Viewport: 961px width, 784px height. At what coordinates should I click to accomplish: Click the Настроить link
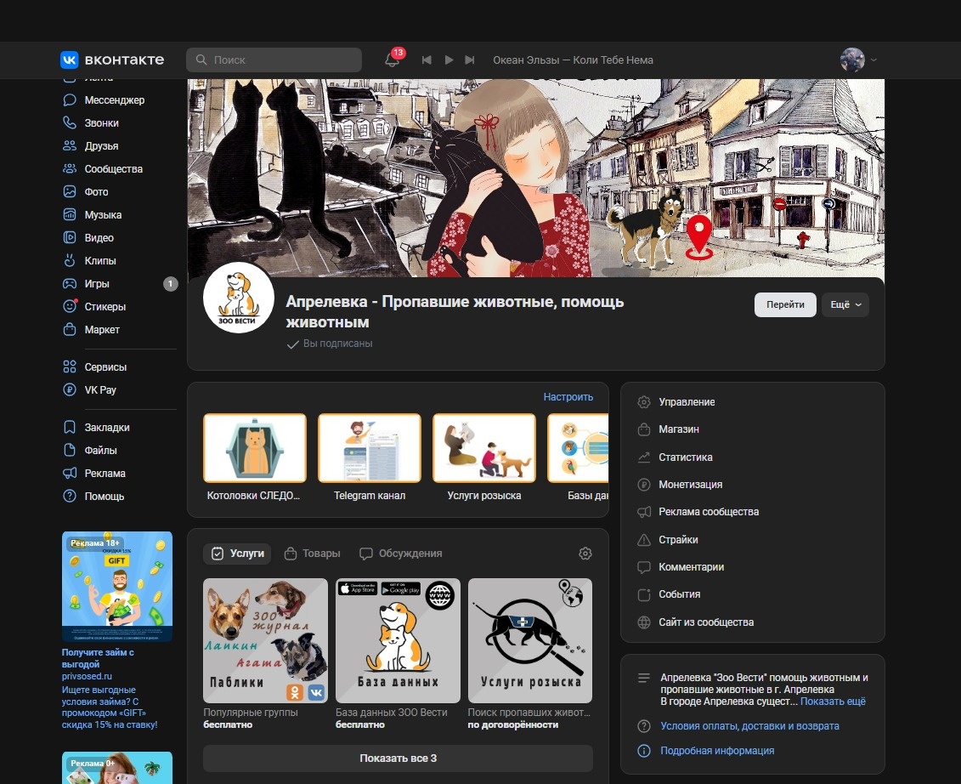tap(568, 397)
